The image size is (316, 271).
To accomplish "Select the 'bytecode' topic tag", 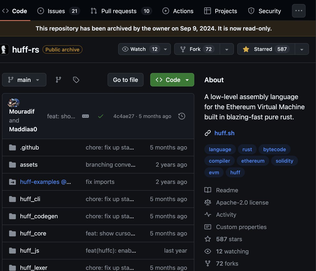I will tap(274, 149).
